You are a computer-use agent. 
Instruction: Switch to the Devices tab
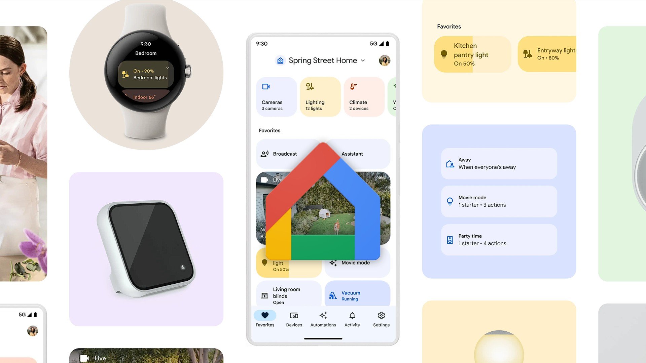click(x=294, y=318)
